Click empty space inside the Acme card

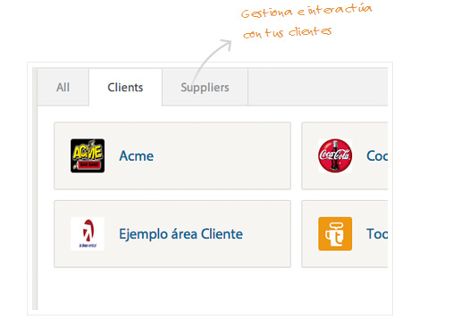[x=222, y=156]
